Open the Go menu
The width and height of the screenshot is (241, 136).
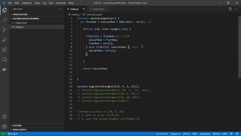click(x=44, y=3)
